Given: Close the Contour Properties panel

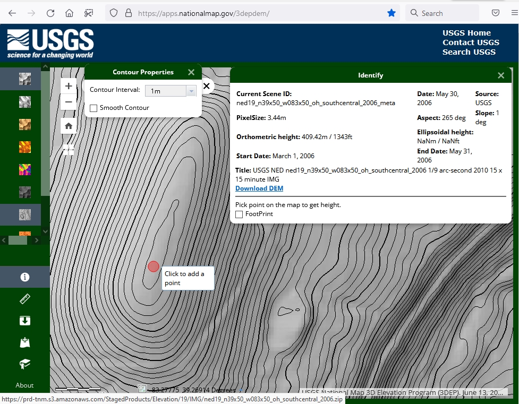Looking at the screenshot, I should pos(191,72).
